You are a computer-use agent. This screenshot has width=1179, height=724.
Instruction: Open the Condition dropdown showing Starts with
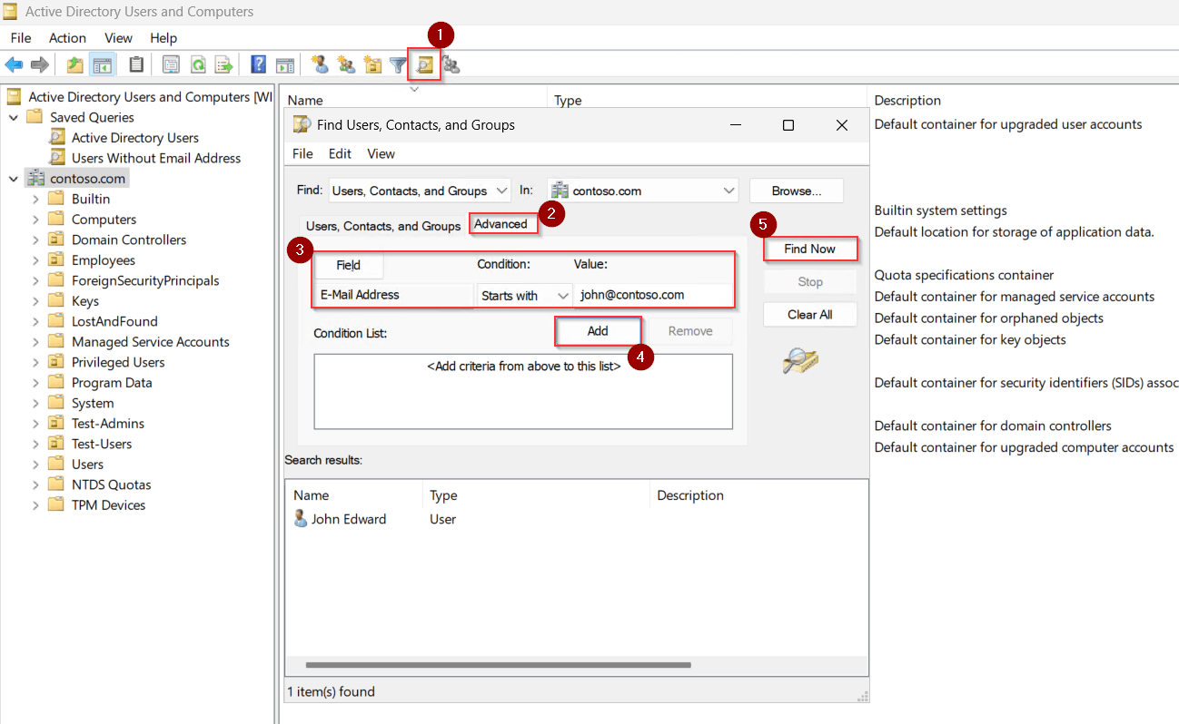[x=524, y=295]
